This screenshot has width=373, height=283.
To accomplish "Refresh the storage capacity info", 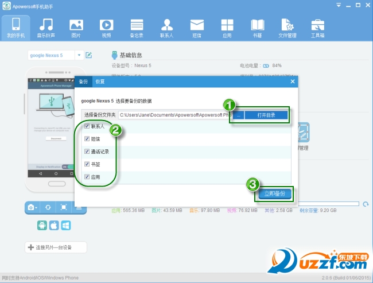I will tap(366, 204).
